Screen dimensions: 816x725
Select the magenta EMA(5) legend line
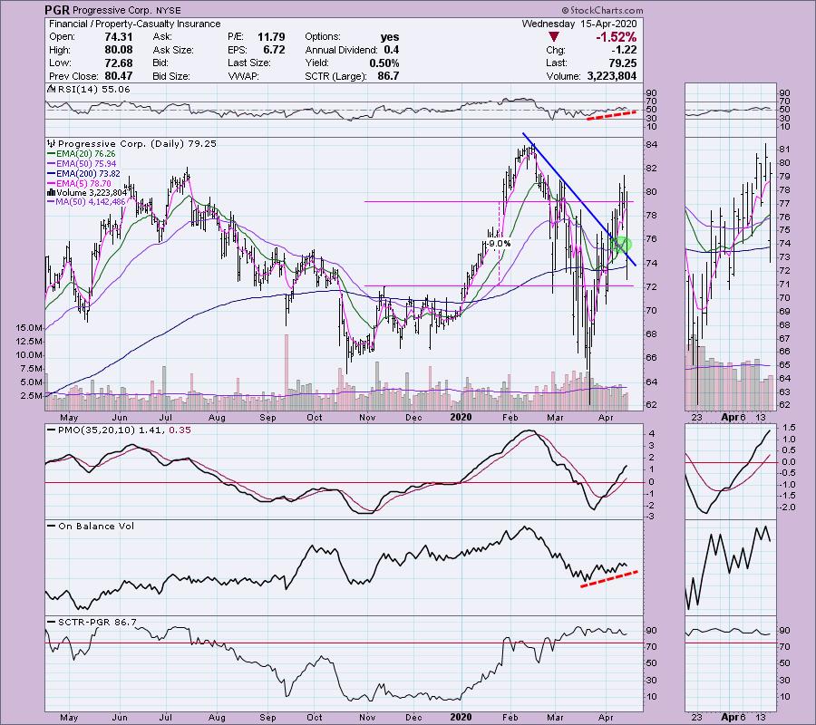tap(52, 184)
